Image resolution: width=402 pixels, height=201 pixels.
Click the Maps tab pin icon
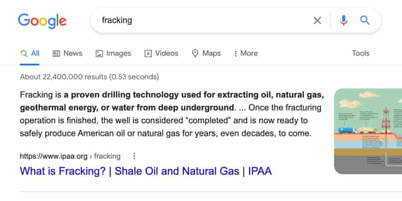pyautogui.click(x=196, y=53)
